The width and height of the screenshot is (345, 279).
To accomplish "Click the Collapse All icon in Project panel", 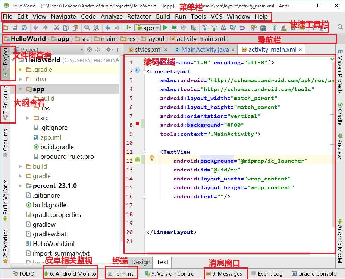I will click(x=97, y=49).
